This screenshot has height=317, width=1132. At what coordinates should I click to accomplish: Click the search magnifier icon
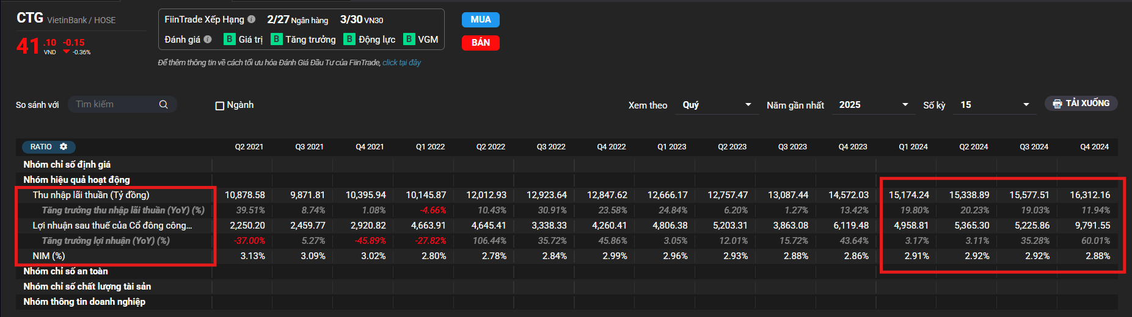pos(163,104)
